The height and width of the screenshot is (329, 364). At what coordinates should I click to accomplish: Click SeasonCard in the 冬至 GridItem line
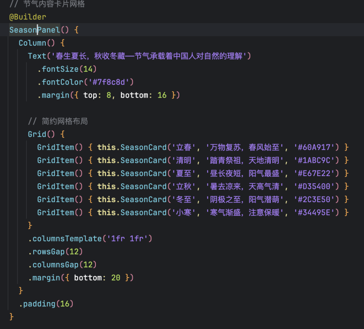point(144,200)
